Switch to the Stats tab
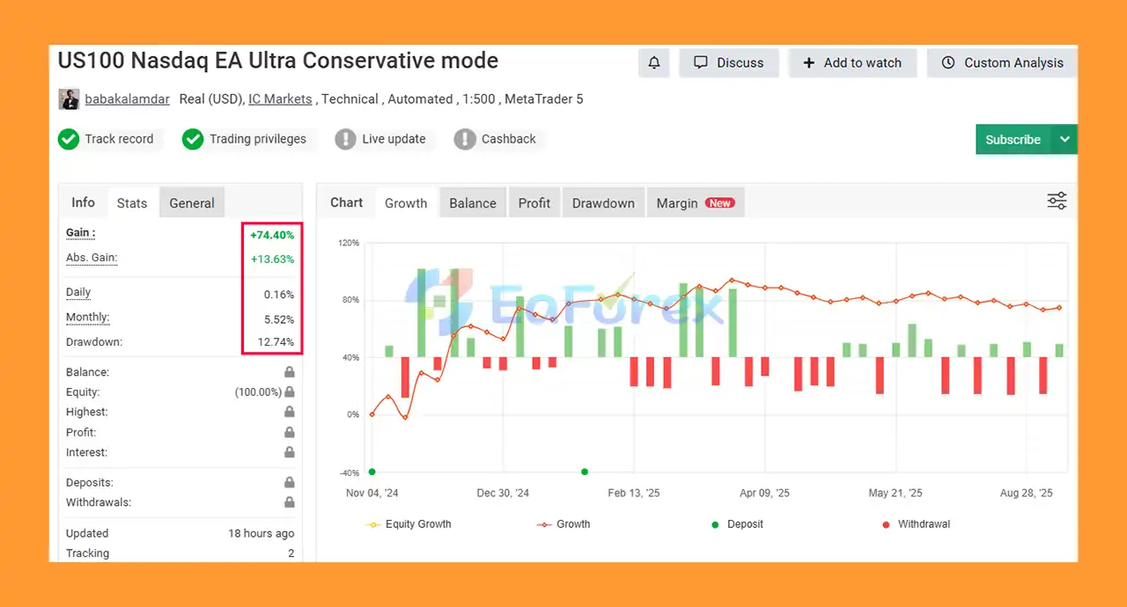This screenshot has width=1127, height=607. click(x=132, y=203)
